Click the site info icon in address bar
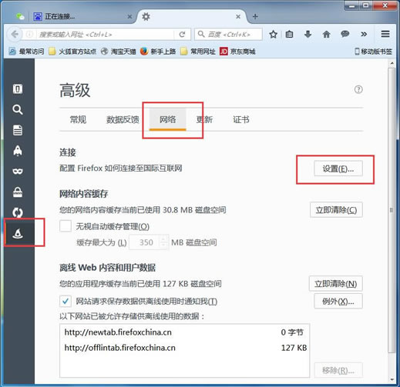This screenshot has height=387, width=400. (x=29, y=34)
